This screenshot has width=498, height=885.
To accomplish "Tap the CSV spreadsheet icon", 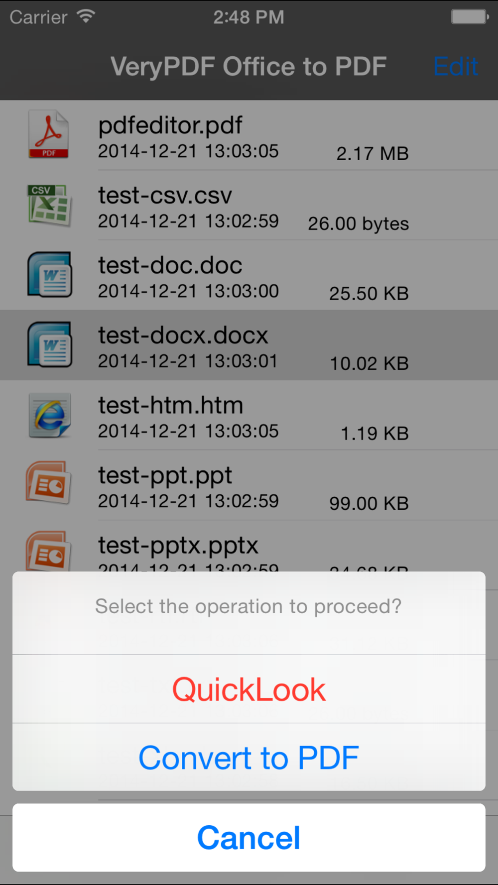I will point(49,205).
